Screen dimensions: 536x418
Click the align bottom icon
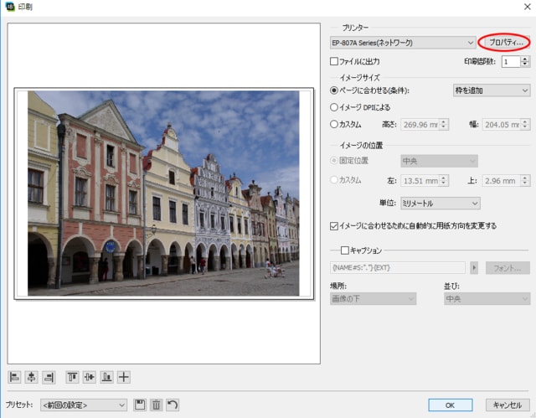(107, 377)
